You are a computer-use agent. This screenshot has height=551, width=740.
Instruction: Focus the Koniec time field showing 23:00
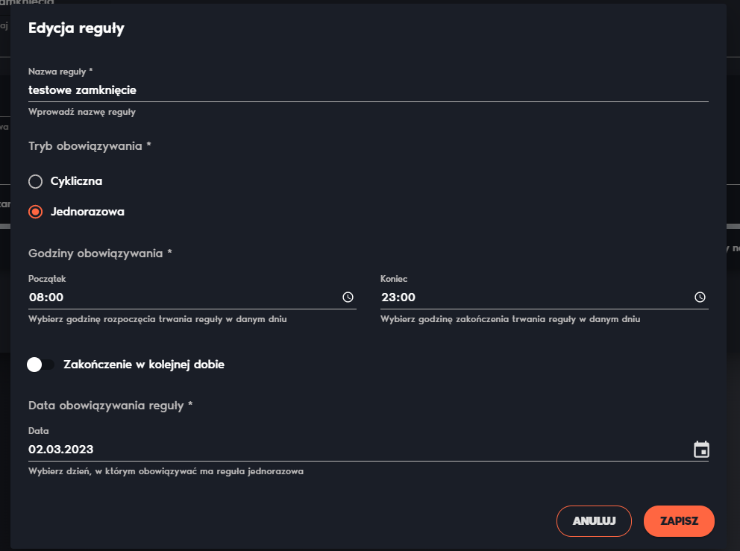[536, 297]
